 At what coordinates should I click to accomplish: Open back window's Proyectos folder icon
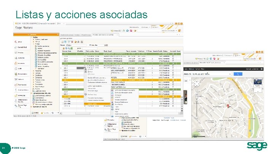pyautogui.click(x=105, y=120)
